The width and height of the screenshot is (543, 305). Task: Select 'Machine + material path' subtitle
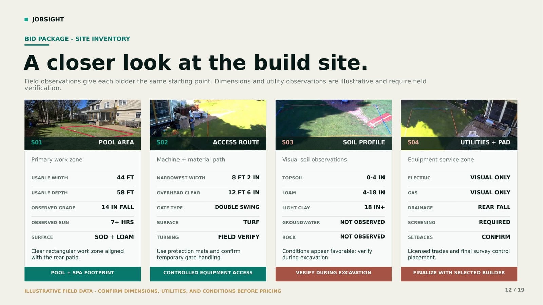(x=191, y=159)
